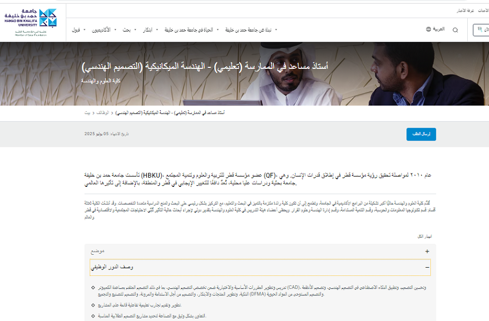Click the globe language icon
This screenshot has height=321, width=489.
pyautogui.click(x=428, y=29)
